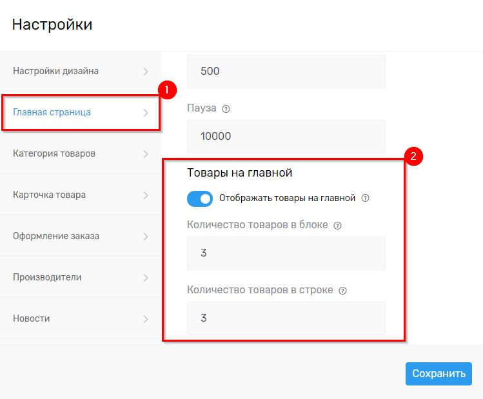Expand chevron for Настройки дизайна
The width and height of the screenshot is (483, 399).
coord(146,72)
